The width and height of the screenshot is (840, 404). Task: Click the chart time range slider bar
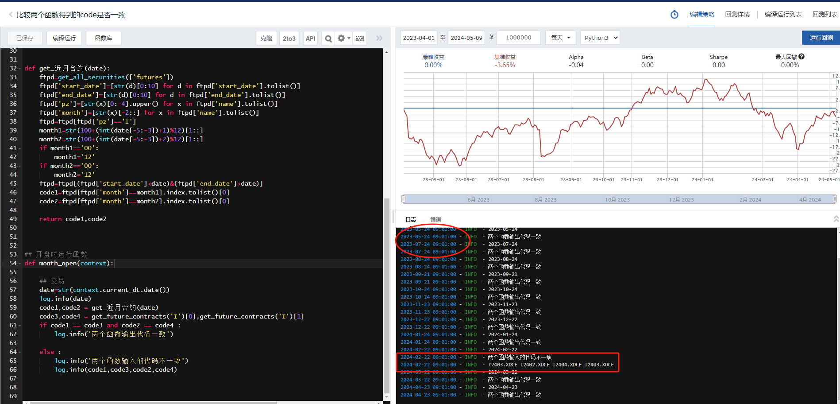click(x=620, y=199)
